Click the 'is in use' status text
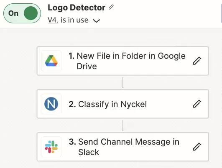The height and width of the screenshot is (168, 222). [x=74, y=20]
